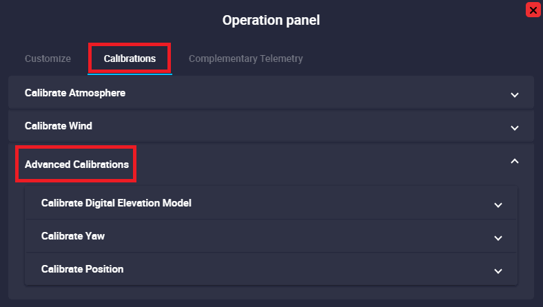Select the Calibrations tab
The height and width of the screenshot is (307, 543).
coord(130,59)
